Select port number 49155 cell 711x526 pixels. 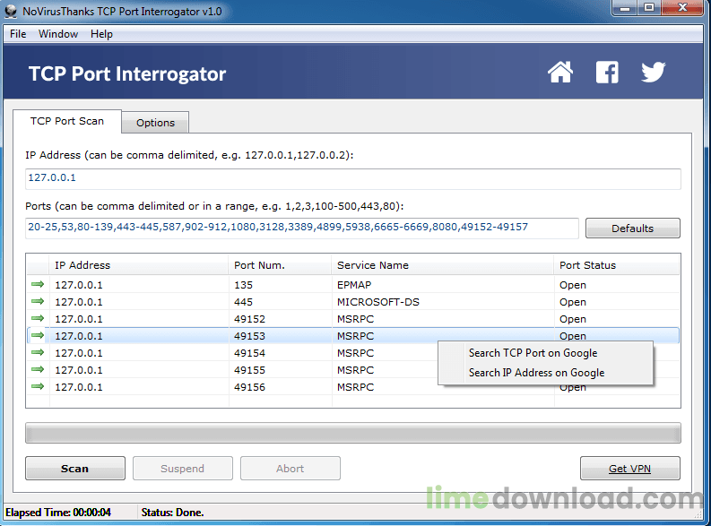pyautogui.click(x=249, y=370)
